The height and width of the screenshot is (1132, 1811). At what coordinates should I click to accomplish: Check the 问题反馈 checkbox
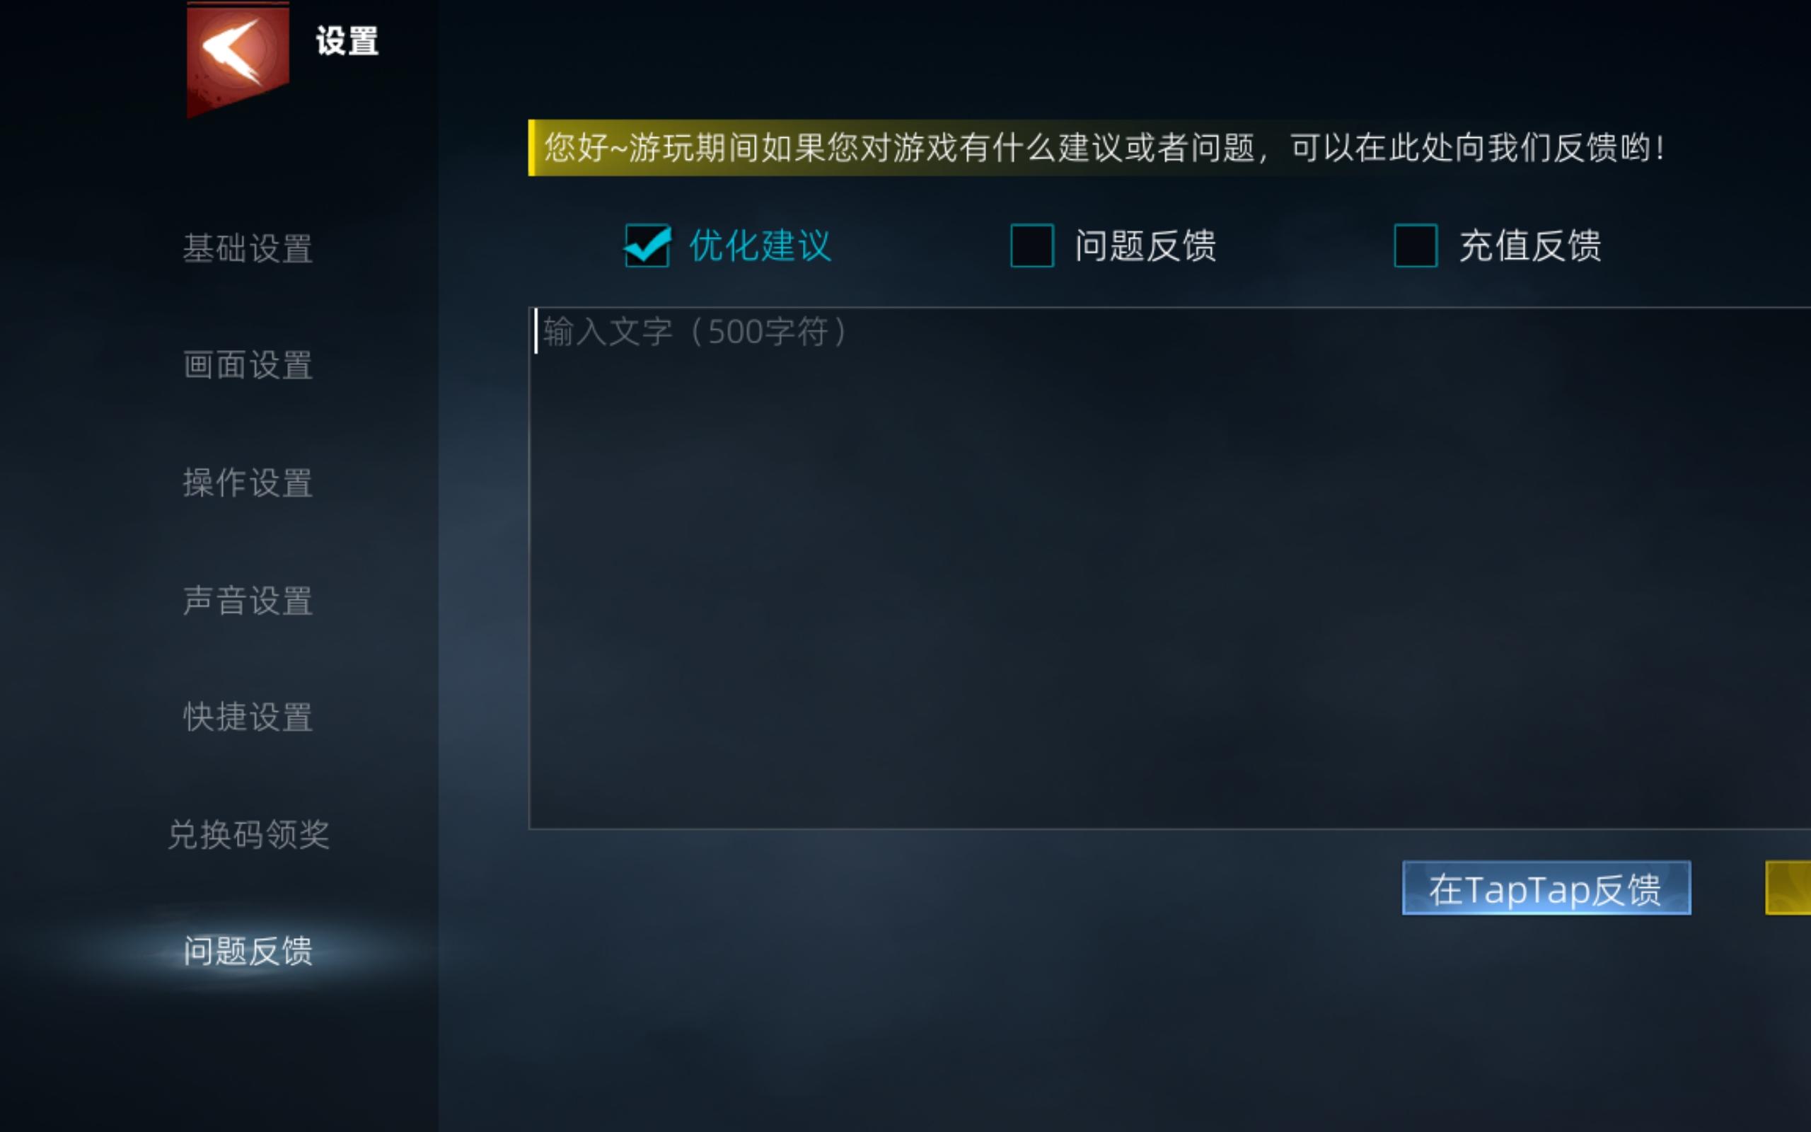(1032, 246)
